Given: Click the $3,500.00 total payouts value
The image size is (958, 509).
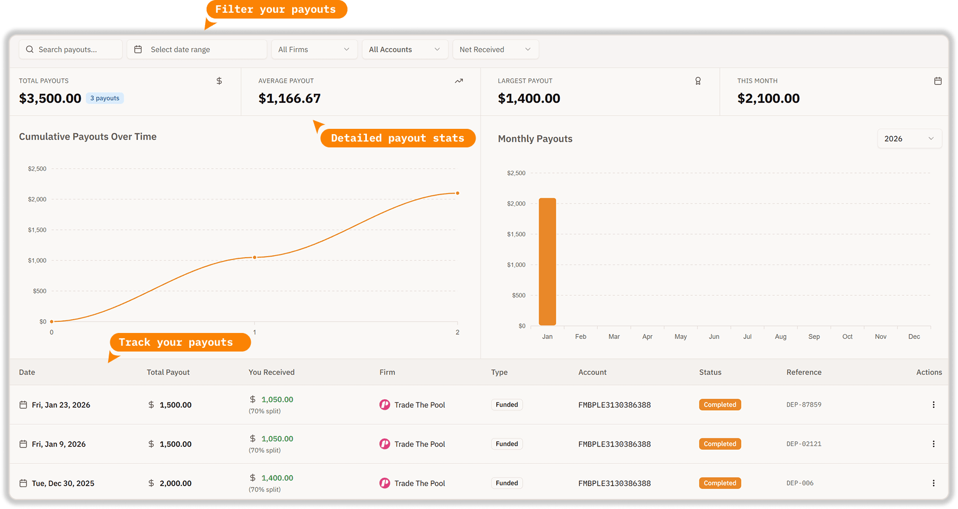Looking at the screenshot, I should tap(50, 98).
